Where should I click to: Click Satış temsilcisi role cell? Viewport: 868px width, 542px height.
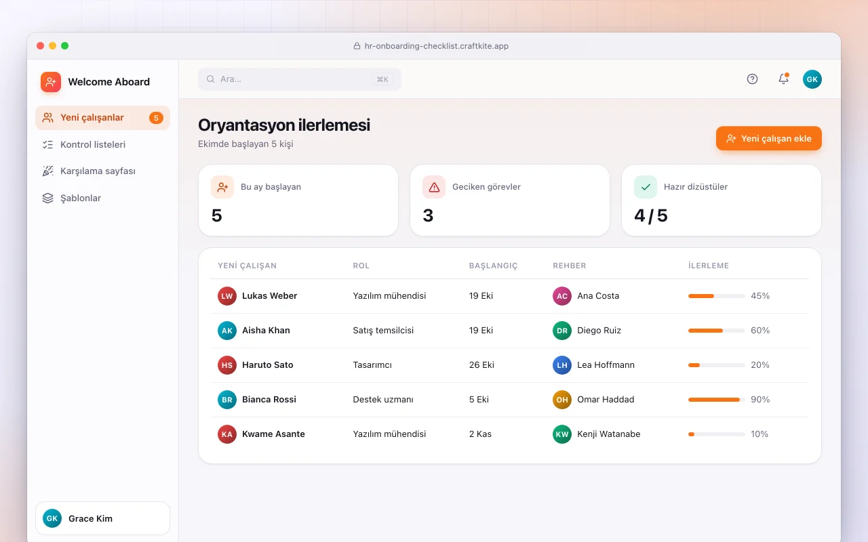tap(383, 331)
